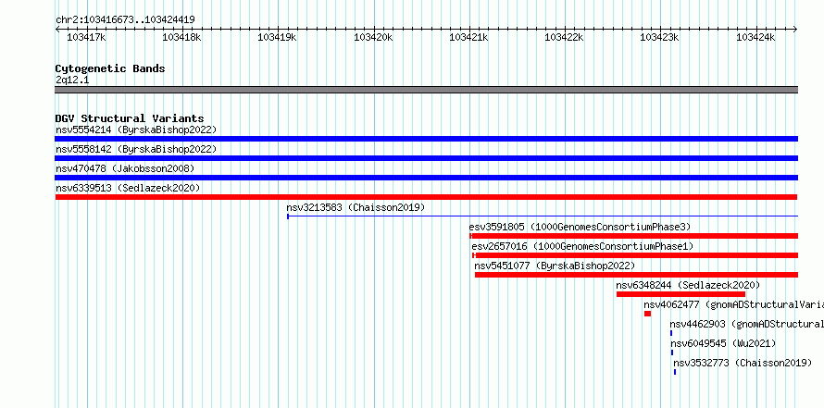Select the gray 2q12.1 cytogenetic band bar
824x408 pixels.
point(426,90)
